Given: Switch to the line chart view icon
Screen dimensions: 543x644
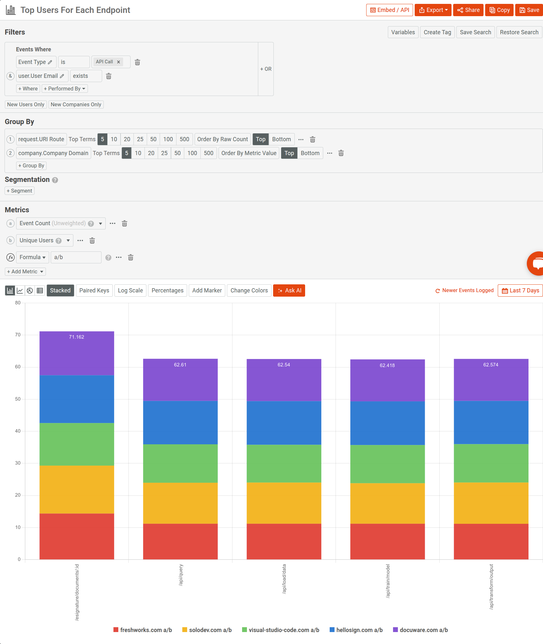Looking at the screenshot, I should pos(19,290).
